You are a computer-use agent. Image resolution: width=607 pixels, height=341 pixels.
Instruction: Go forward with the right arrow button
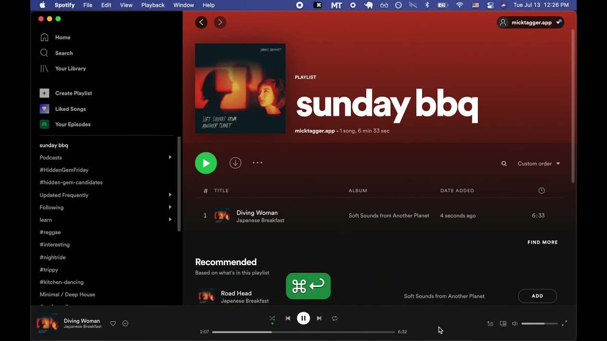point(220,22)
